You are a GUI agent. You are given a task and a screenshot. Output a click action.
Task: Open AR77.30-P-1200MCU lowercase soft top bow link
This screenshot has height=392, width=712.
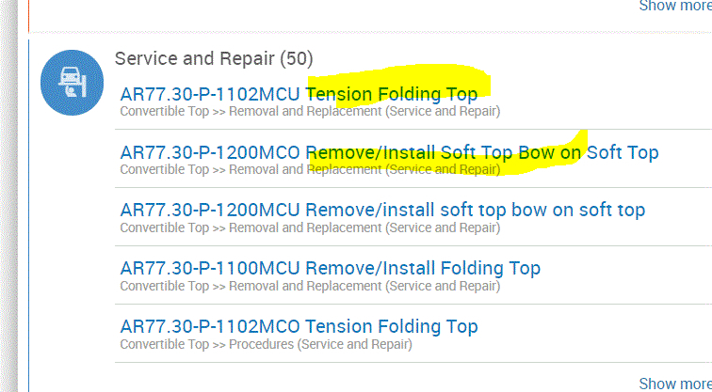click(382, 211)
